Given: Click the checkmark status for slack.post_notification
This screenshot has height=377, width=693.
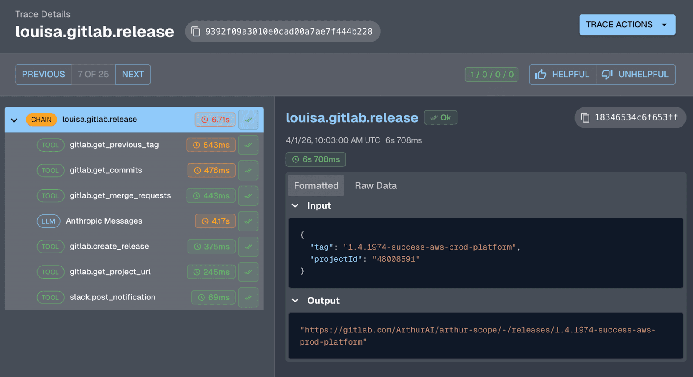Looking at the screenshot, I should pos(248,298).
